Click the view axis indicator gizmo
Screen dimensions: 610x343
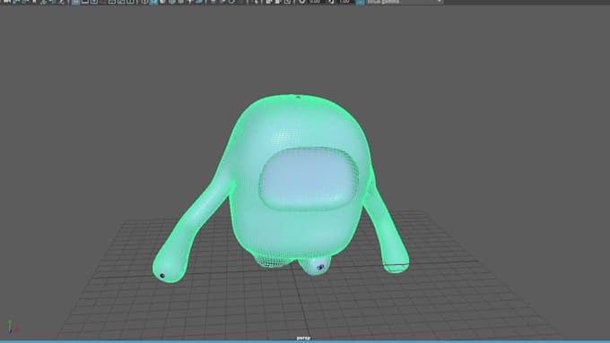coord(13,328)
